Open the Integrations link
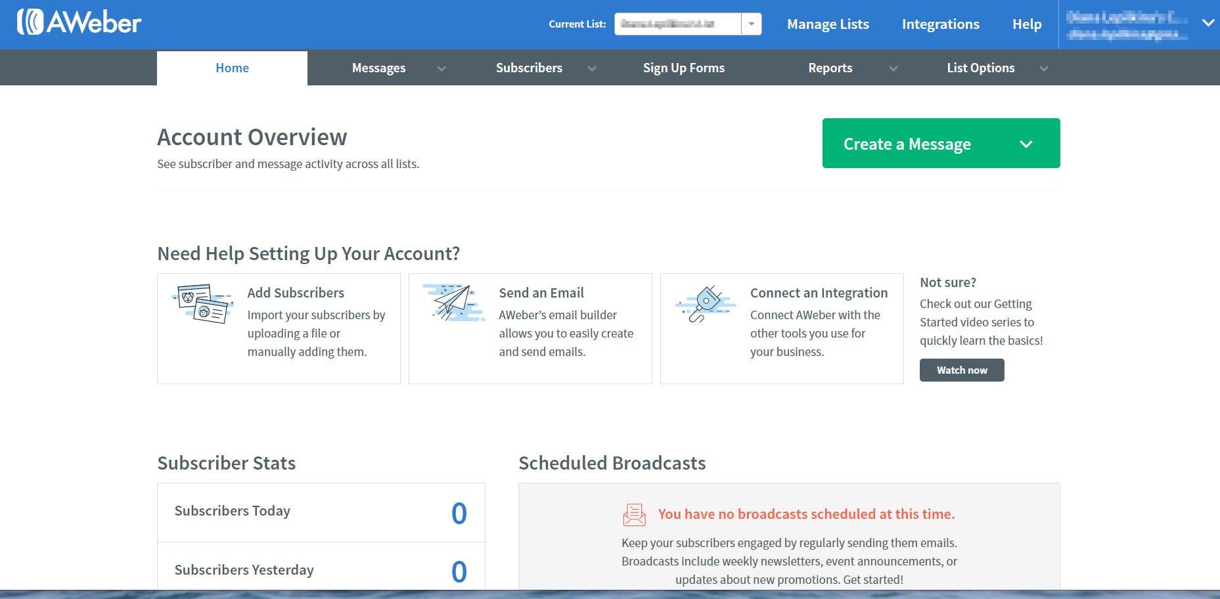Viewport: 1220px width, 599px height. click(x=940, y=24)
